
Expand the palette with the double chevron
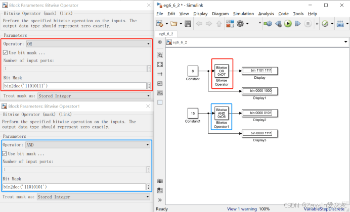[x=160, y=200]
